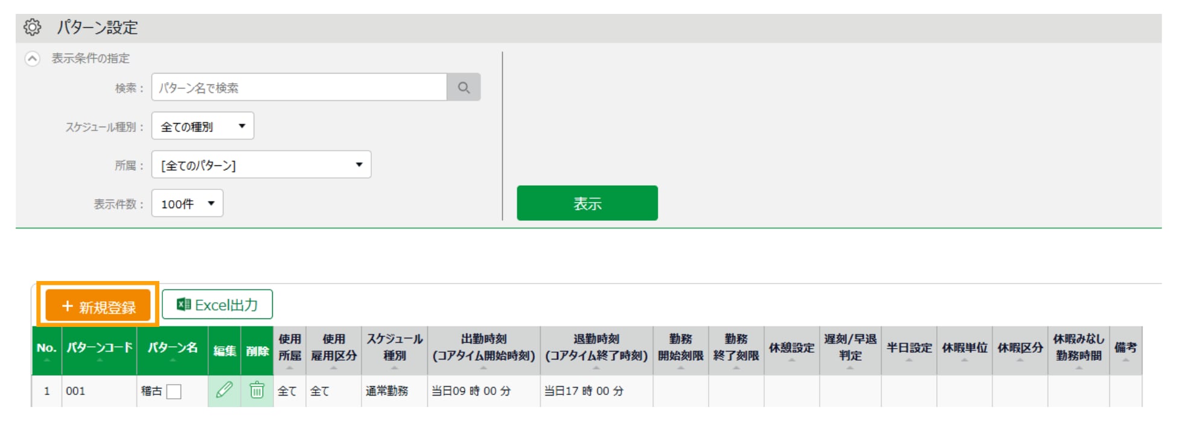Click the 新規登録 button
Screen dimensions: 1180x427
pyautogui.click(x=98, y=306)
